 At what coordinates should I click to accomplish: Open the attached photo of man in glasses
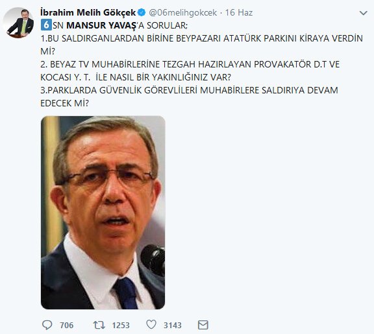[x=103, y=213]
